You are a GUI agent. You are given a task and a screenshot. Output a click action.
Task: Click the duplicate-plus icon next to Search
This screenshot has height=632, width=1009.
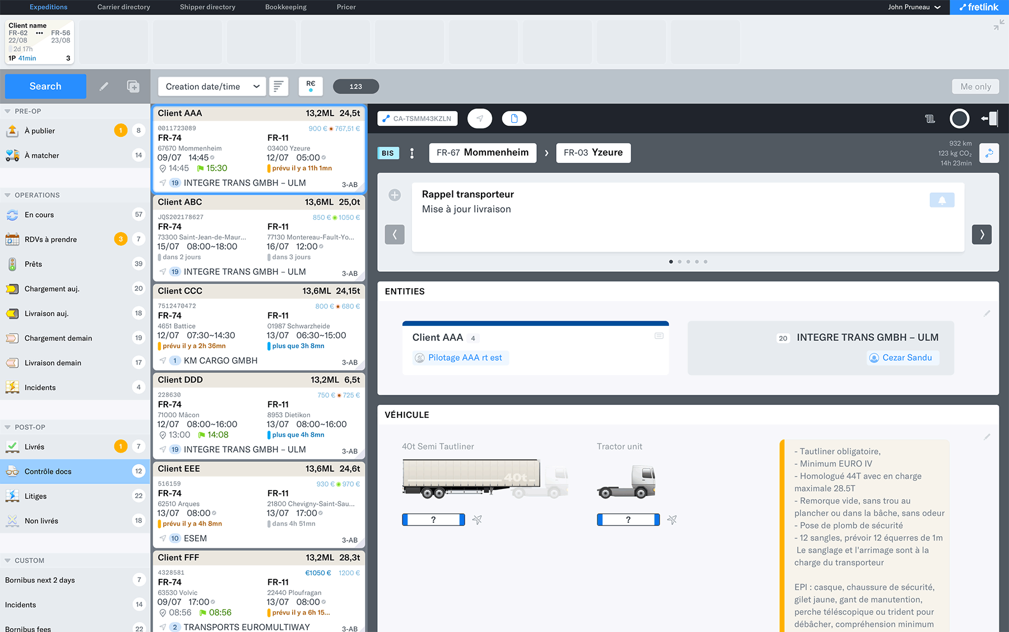(x=133, y=86)
